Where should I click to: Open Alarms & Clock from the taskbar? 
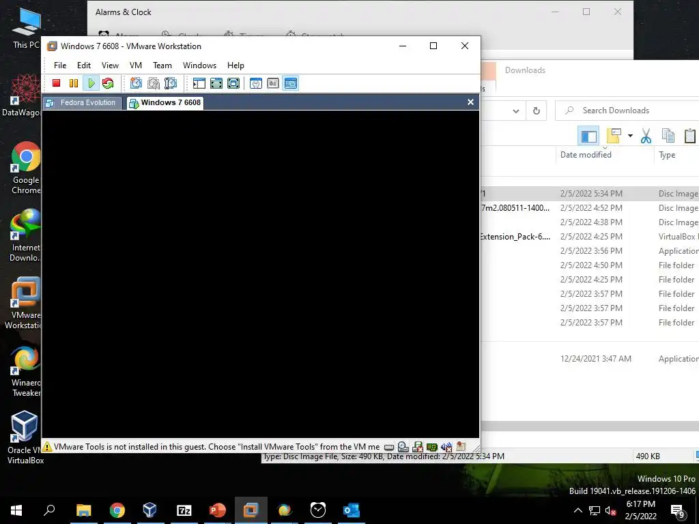[318, 510]
